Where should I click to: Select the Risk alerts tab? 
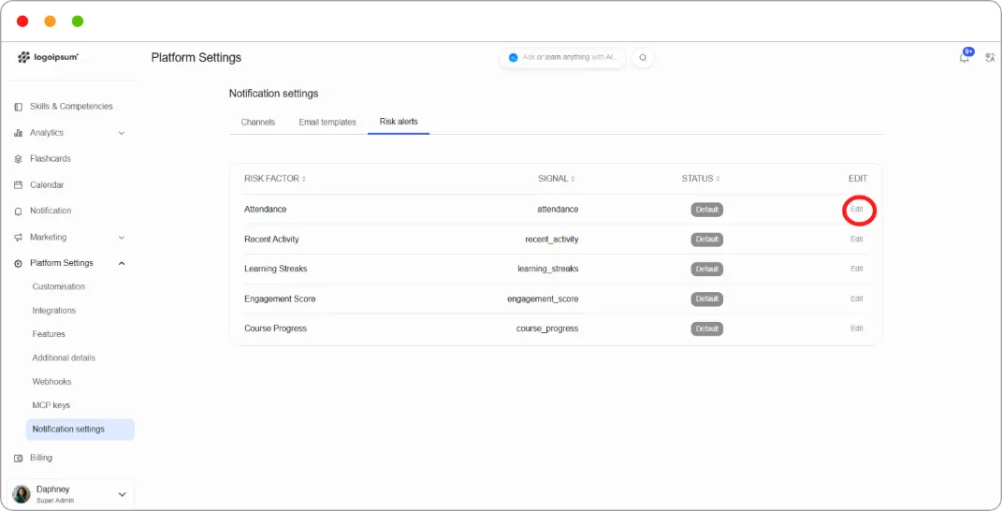coord(399,122)
